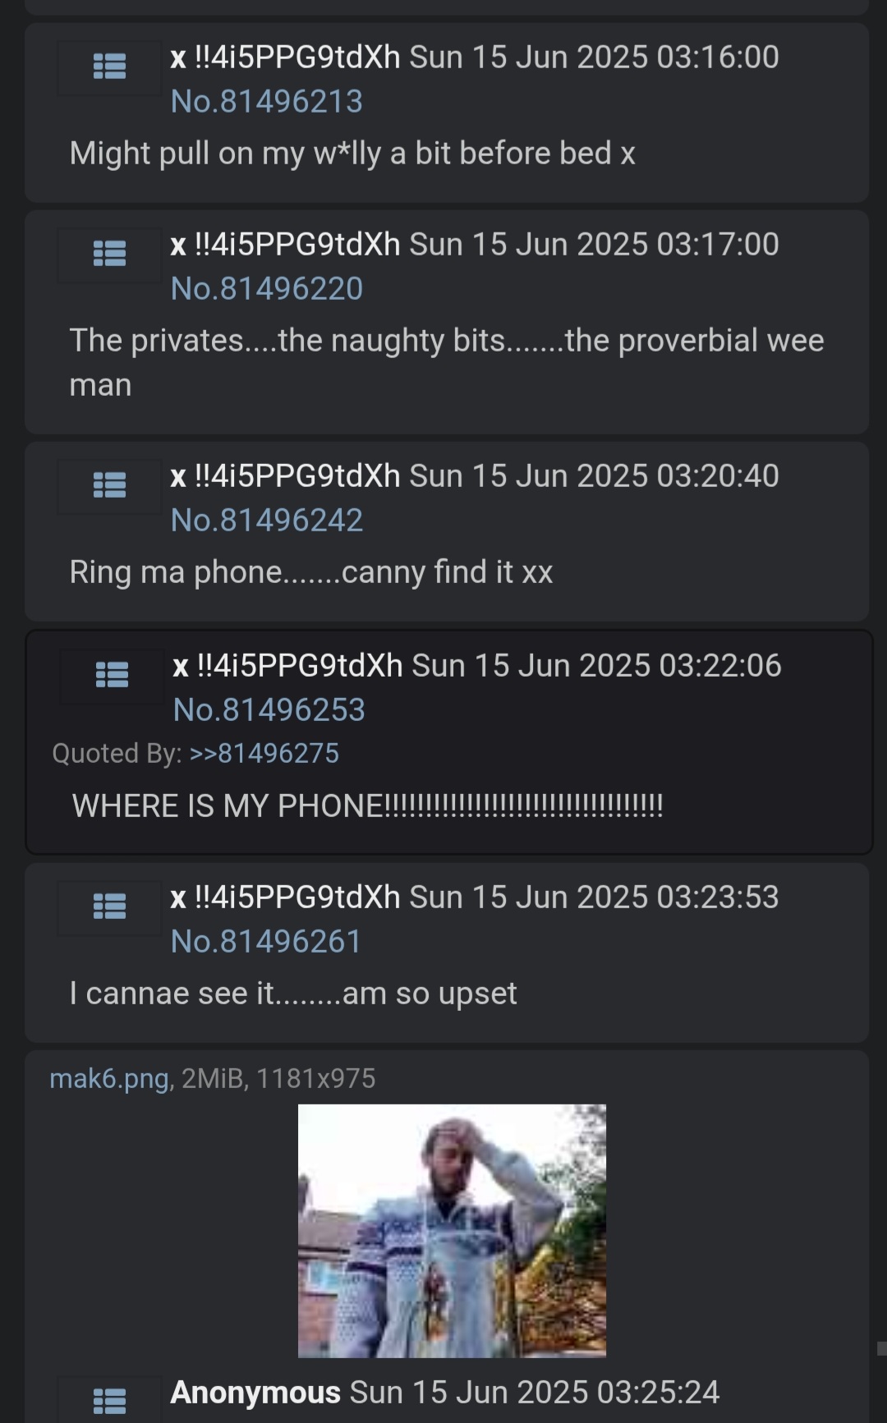Viewport: 887px width, 1423px height.
Task: Open post number link No.81496242
Action: (266, 521)
